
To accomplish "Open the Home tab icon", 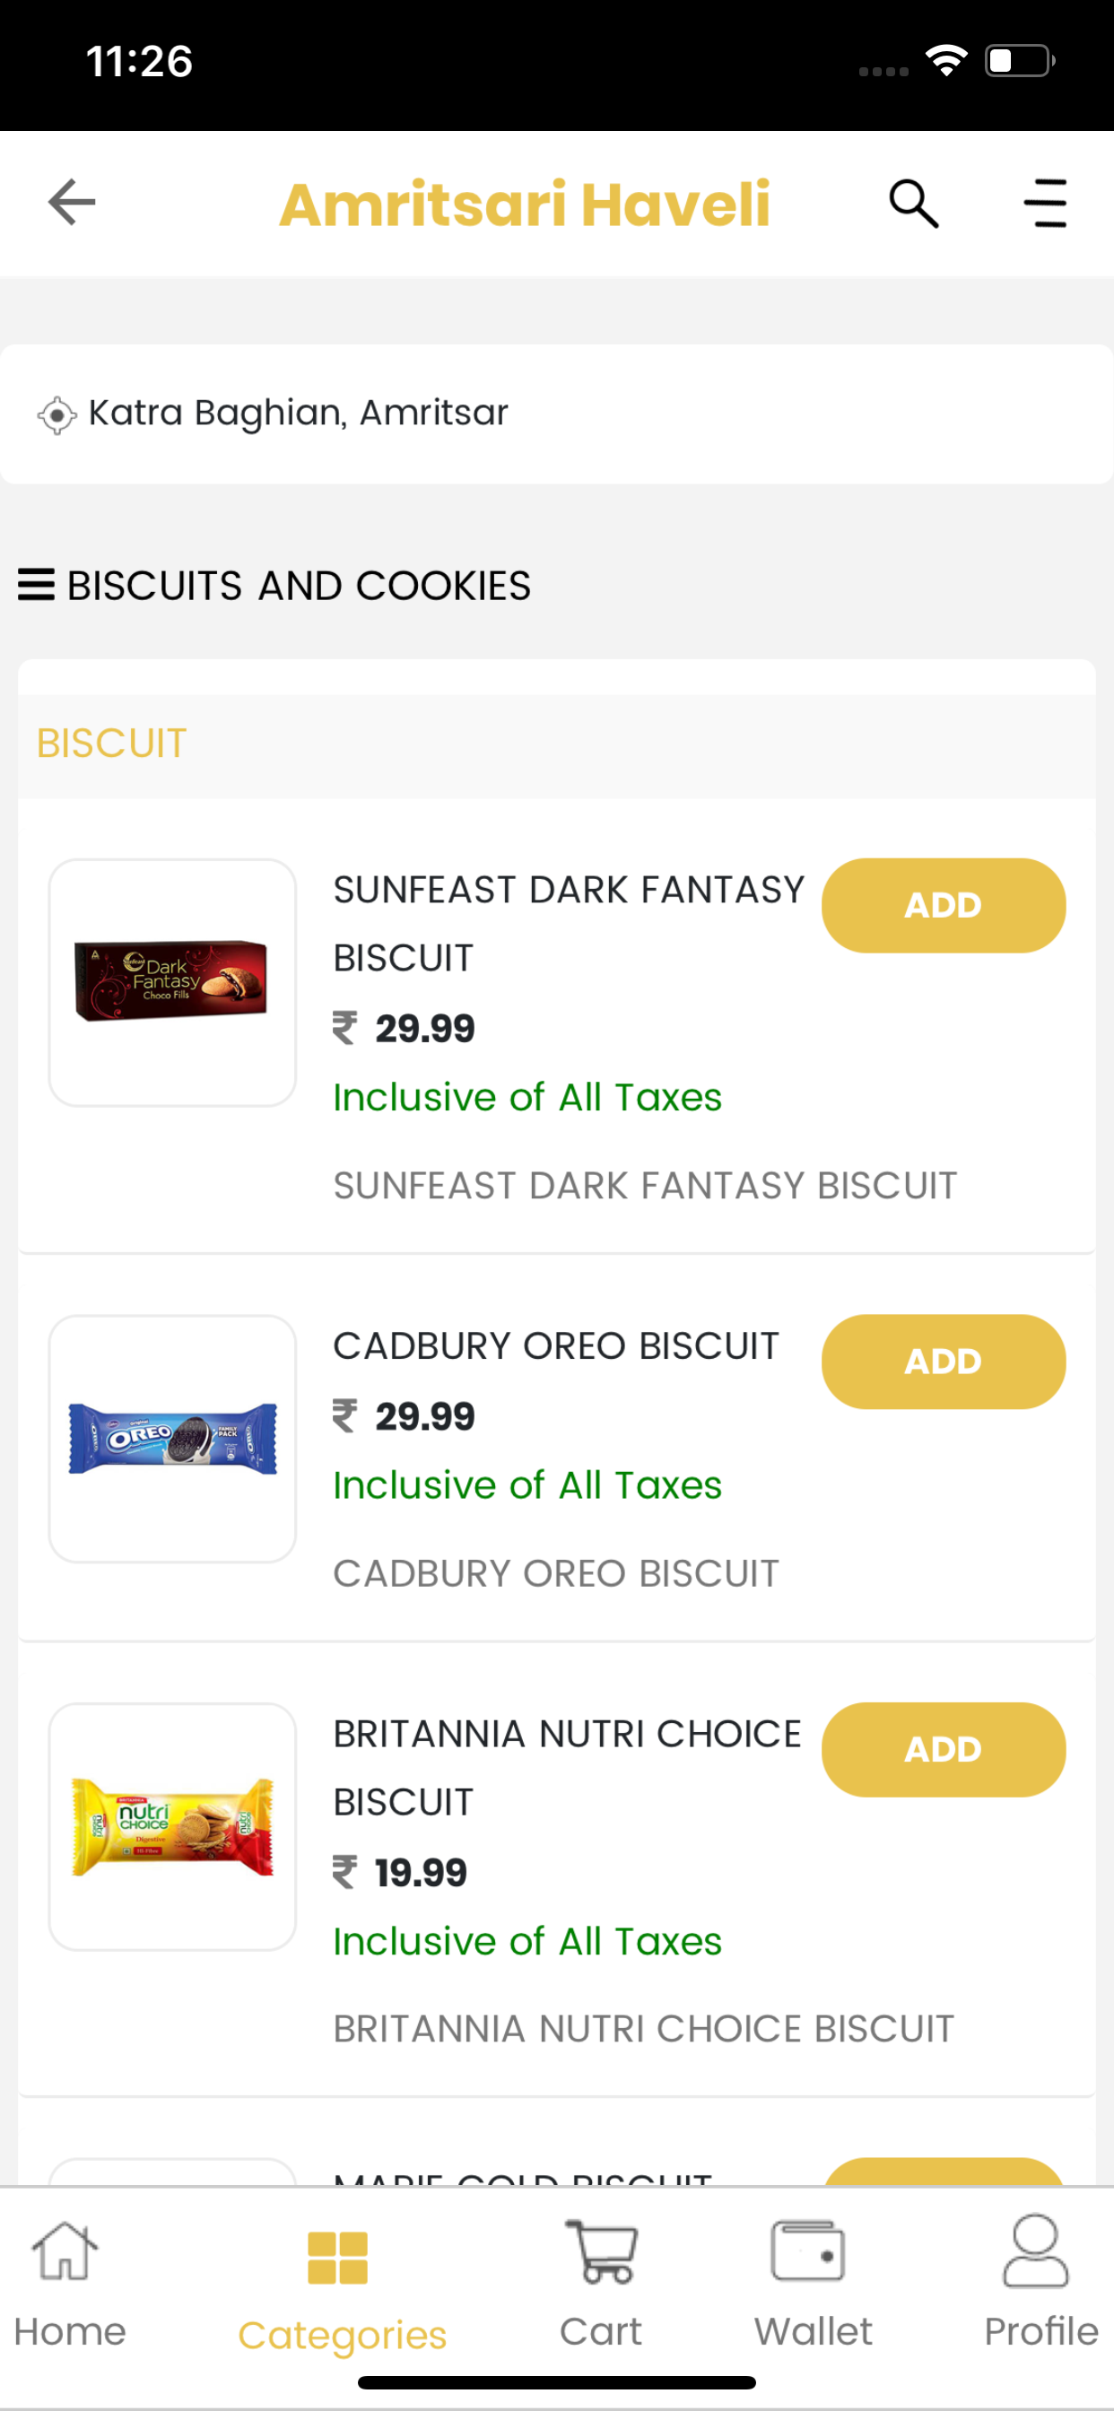I will tap(65, 2252).
